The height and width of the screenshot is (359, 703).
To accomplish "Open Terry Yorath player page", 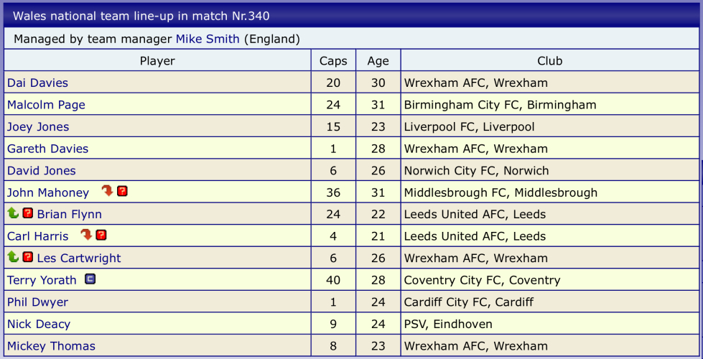I will pos(42,280).
